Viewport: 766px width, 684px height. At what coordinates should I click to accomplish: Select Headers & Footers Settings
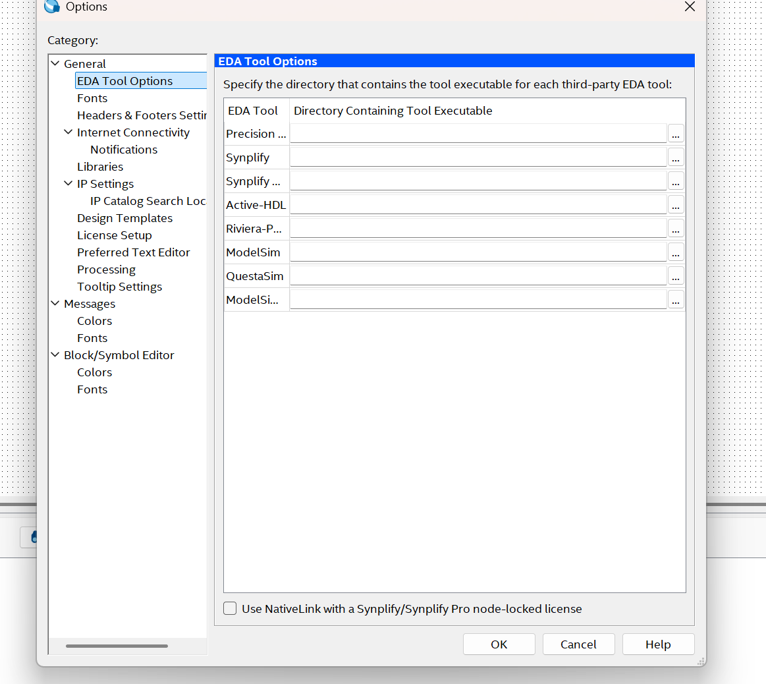pyautogui.click(x=142, y=115)
